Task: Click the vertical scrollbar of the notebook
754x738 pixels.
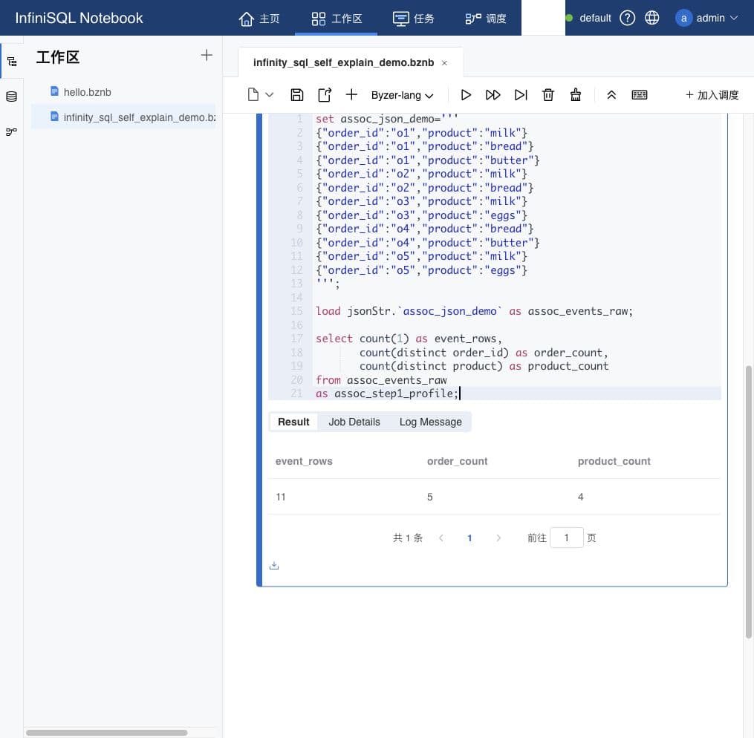Action: 748,502
